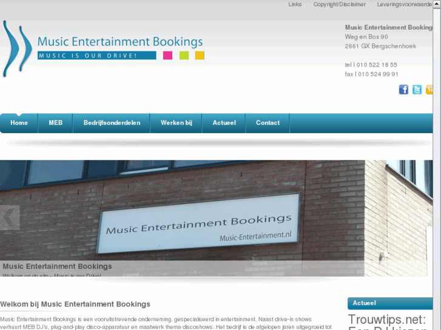441x330 pixels.
Task: Click scrollbar up arrow at top
Action: [437, 4]
